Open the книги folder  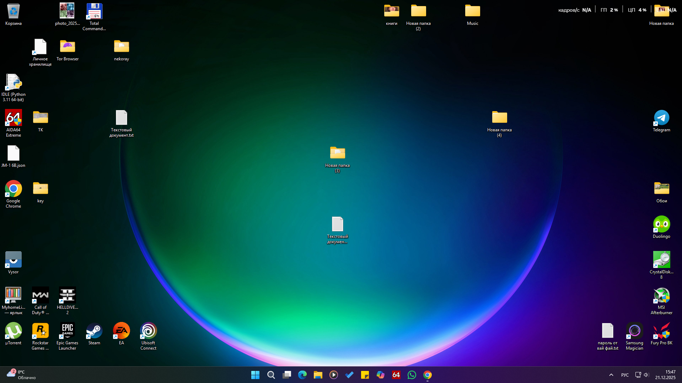391,15
